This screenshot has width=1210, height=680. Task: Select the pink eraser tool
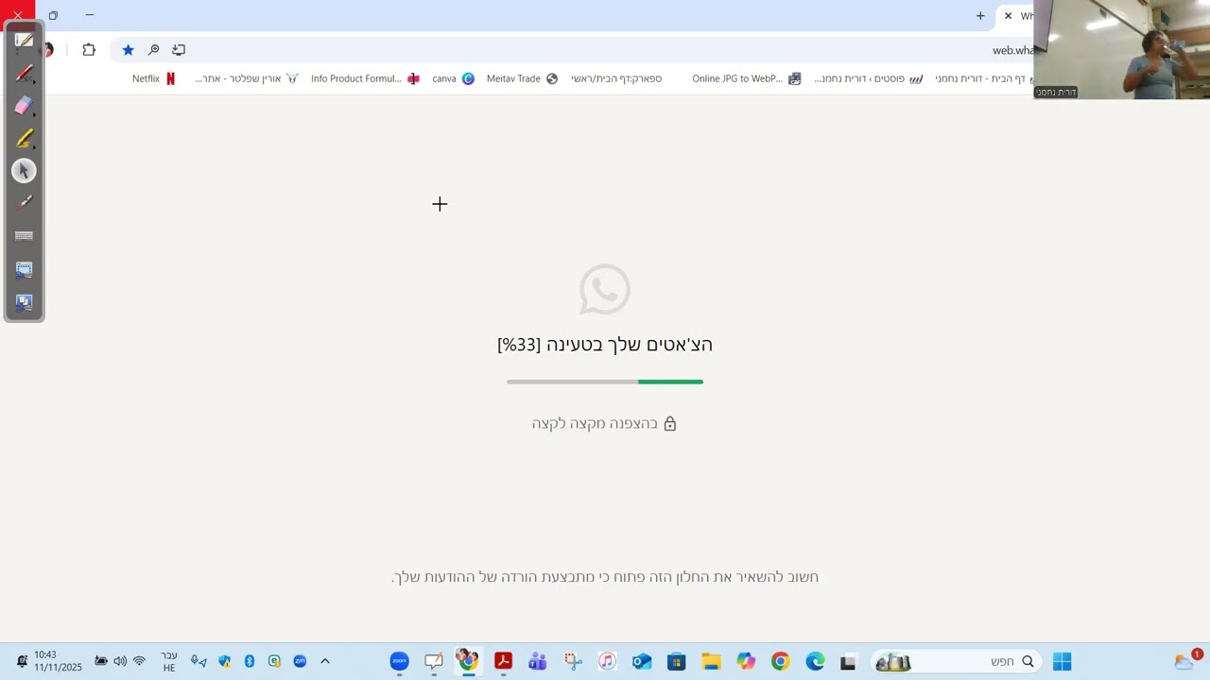[x=24, y=106]
